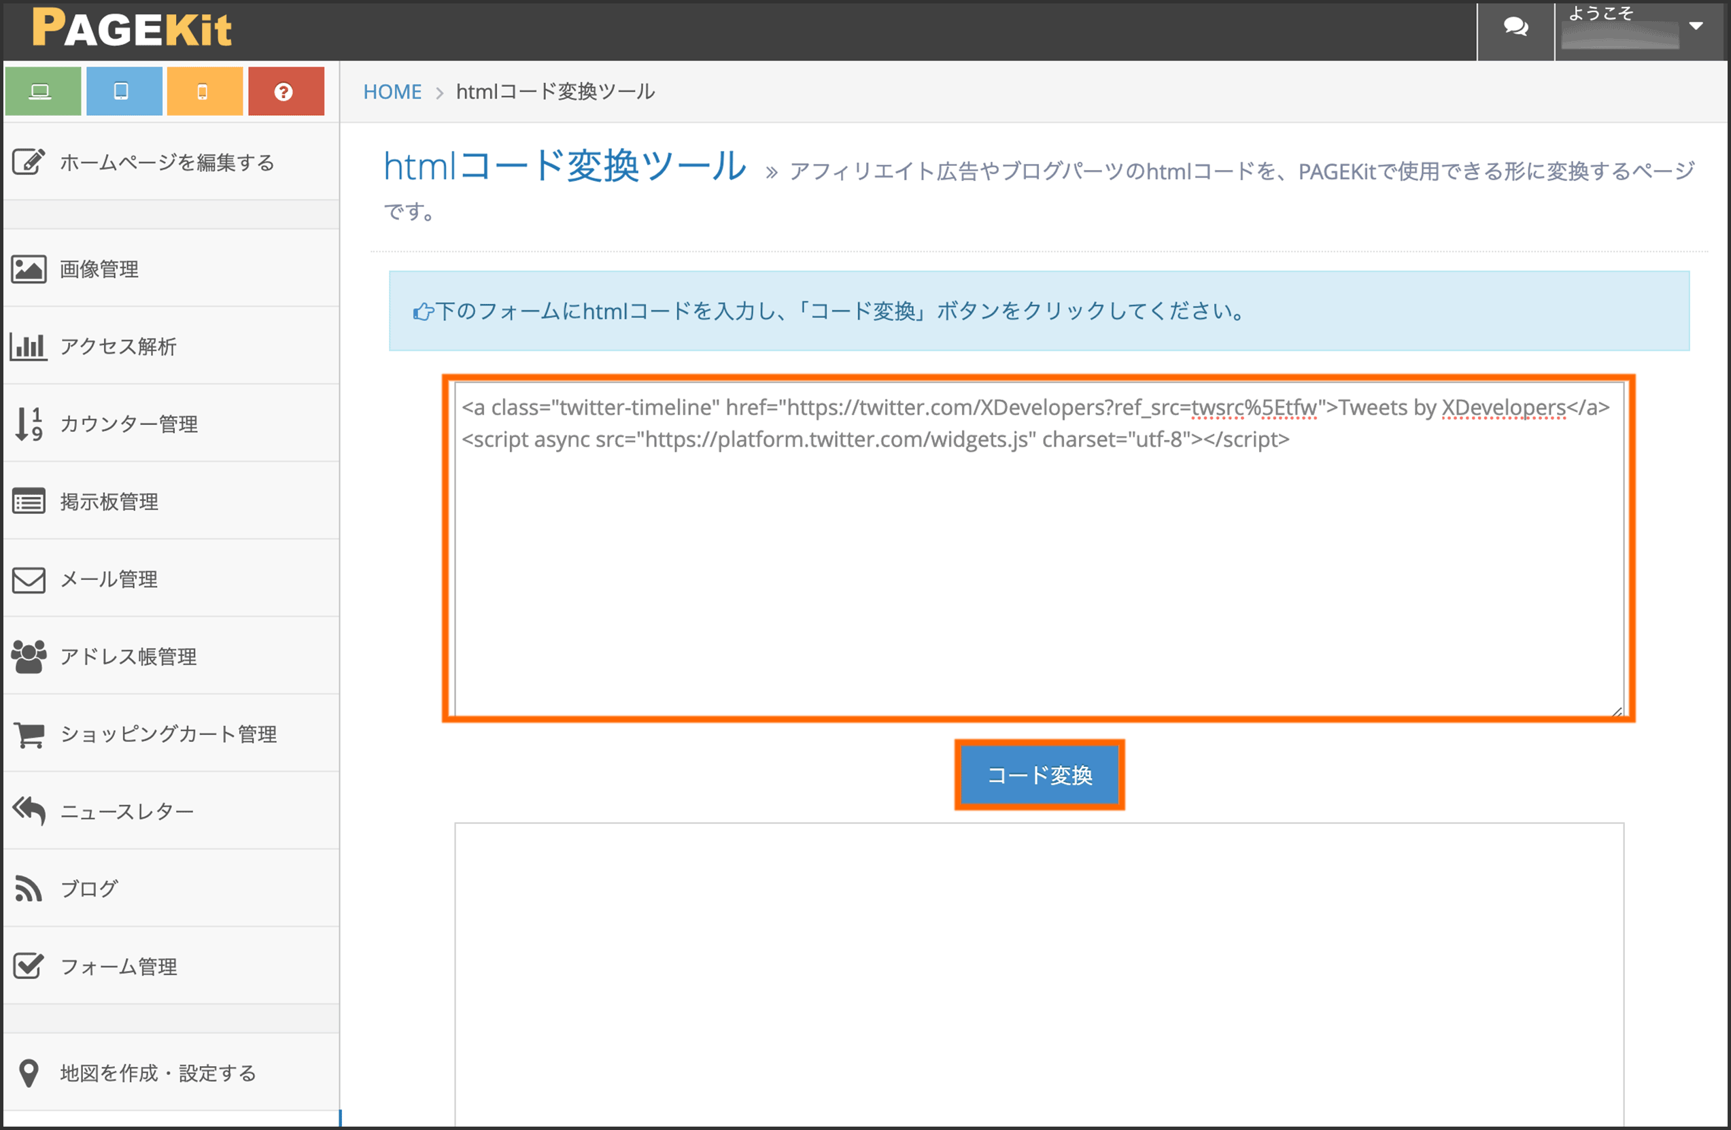
Task: Open the ショッピングカート管理 menu item
Action: tap(171, 734)
